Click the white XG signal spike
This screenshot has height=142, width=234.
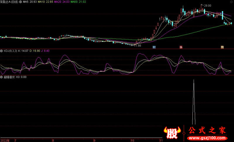click(193, 102)
